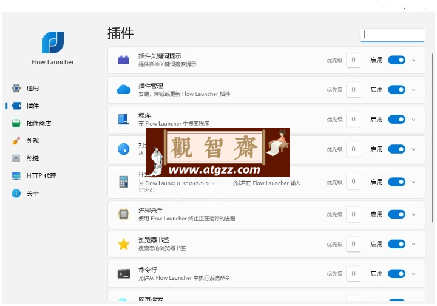Expand the 插件管理 plugin details
The height and width of the screenshot is (306, 437).
(413, 90)
